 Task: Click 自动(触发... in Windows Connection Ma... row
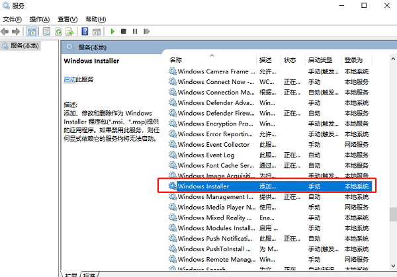click(x=324, y=93)
